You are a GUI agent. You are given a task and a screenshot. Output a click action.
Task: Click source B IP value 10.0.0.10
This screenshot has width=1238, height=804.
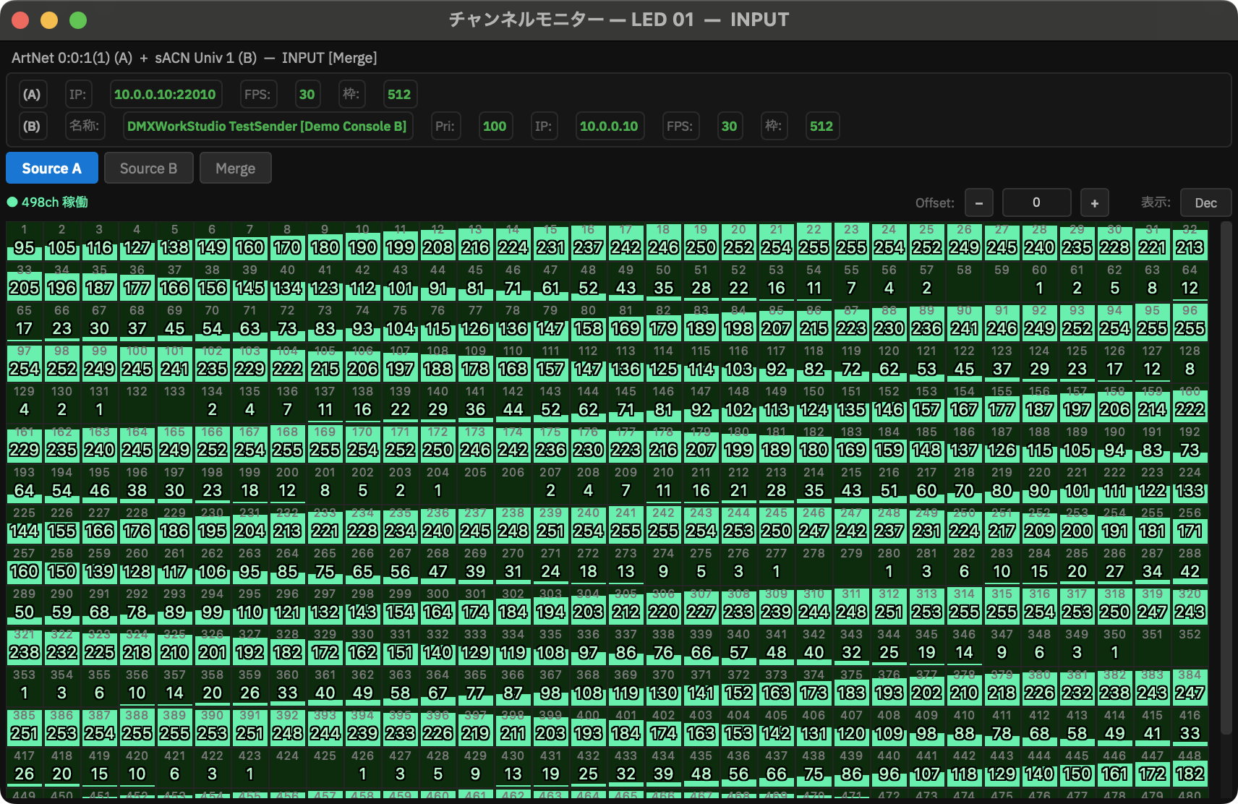[609, 126]
